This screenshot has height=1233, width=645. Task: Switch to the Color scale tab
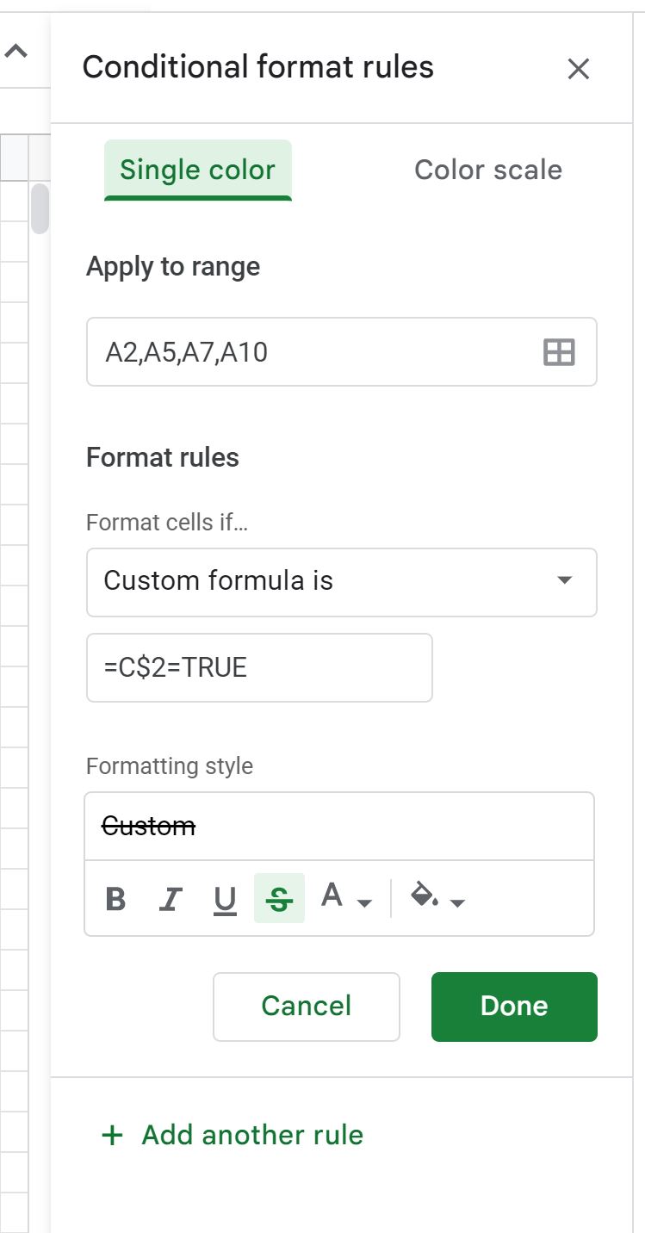488,170
